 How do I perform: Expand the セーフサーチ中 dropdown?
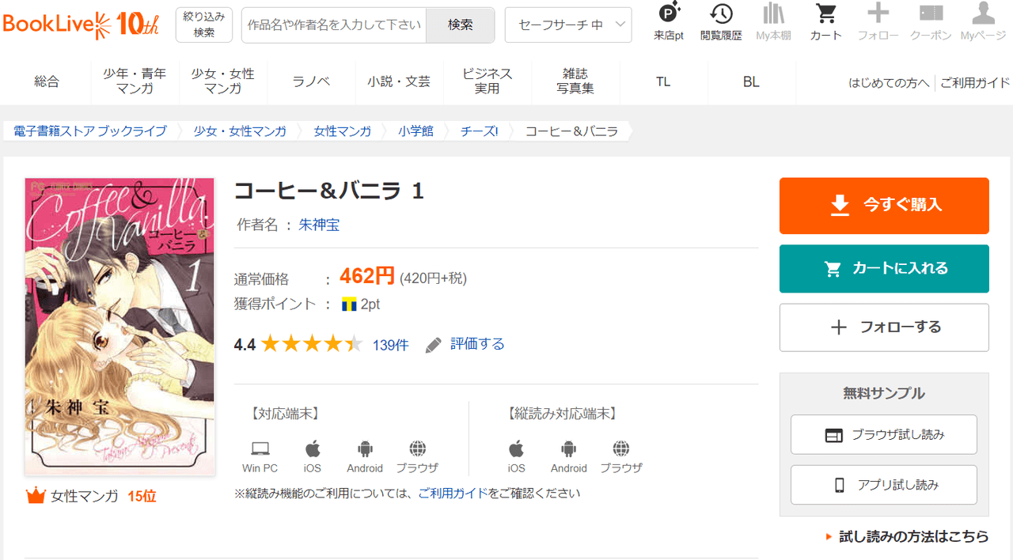[x=568, y=25]
